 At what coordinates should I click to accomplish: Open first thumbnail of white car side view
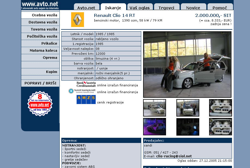tap(155, 108)
